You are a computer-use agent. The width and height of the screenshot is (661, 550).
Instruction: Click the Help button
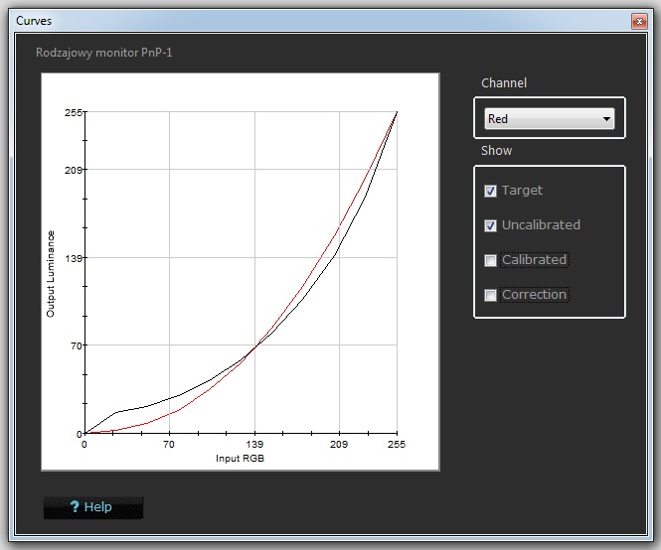(x=93, y=507)
